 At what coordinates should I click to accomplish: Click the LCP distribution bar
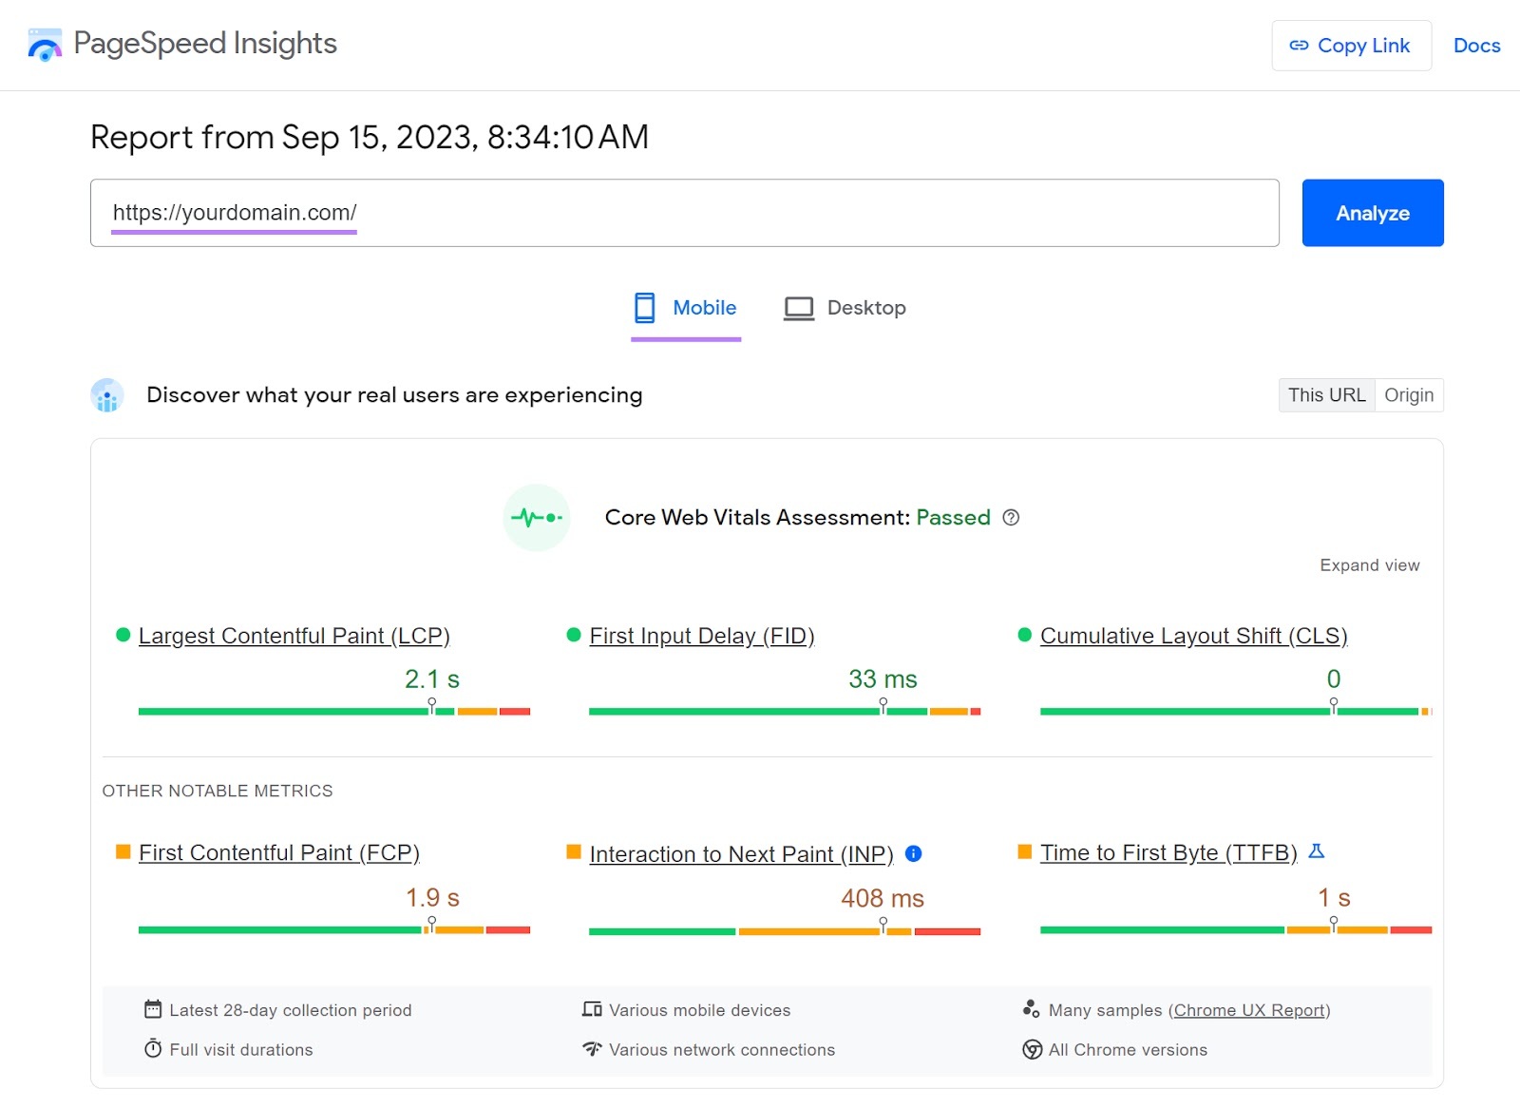[x=334, y=711]
